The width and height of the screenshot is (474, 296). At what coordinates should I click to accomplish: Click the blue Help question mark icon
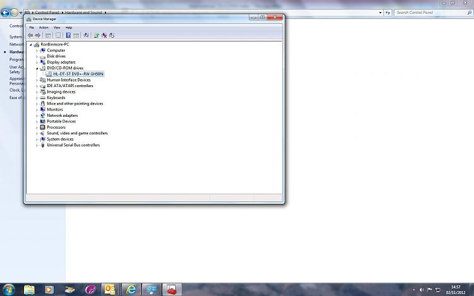point(68,35)
